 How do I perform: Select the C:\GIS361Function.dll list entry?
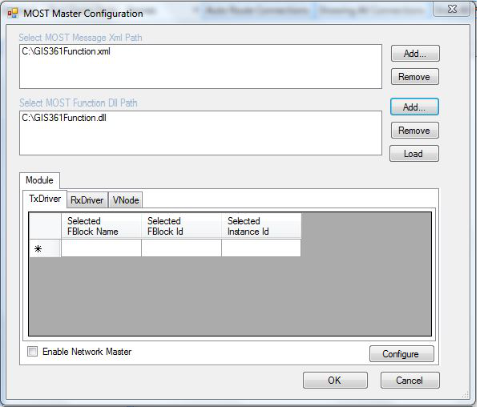click(x=64, y=118)
